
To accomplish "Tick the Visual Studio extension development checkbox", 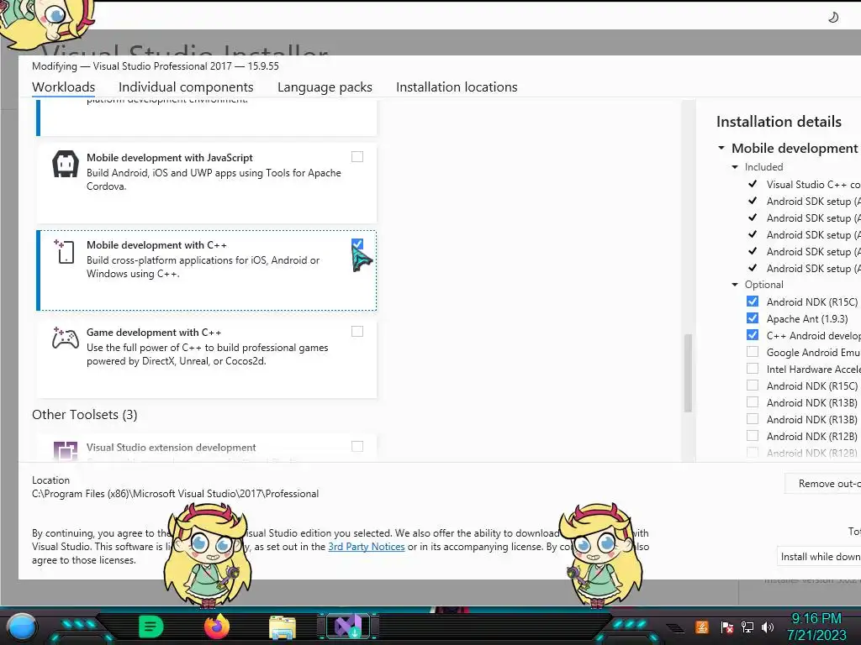I will pyautogui.click(x=357, y=447).
